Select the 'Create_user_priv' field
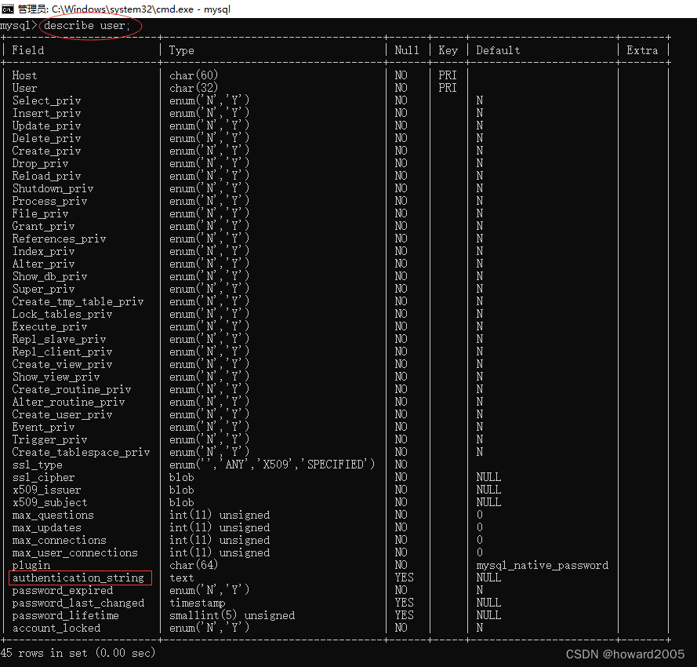Screen dimensions: 697x667 (62, 414)
